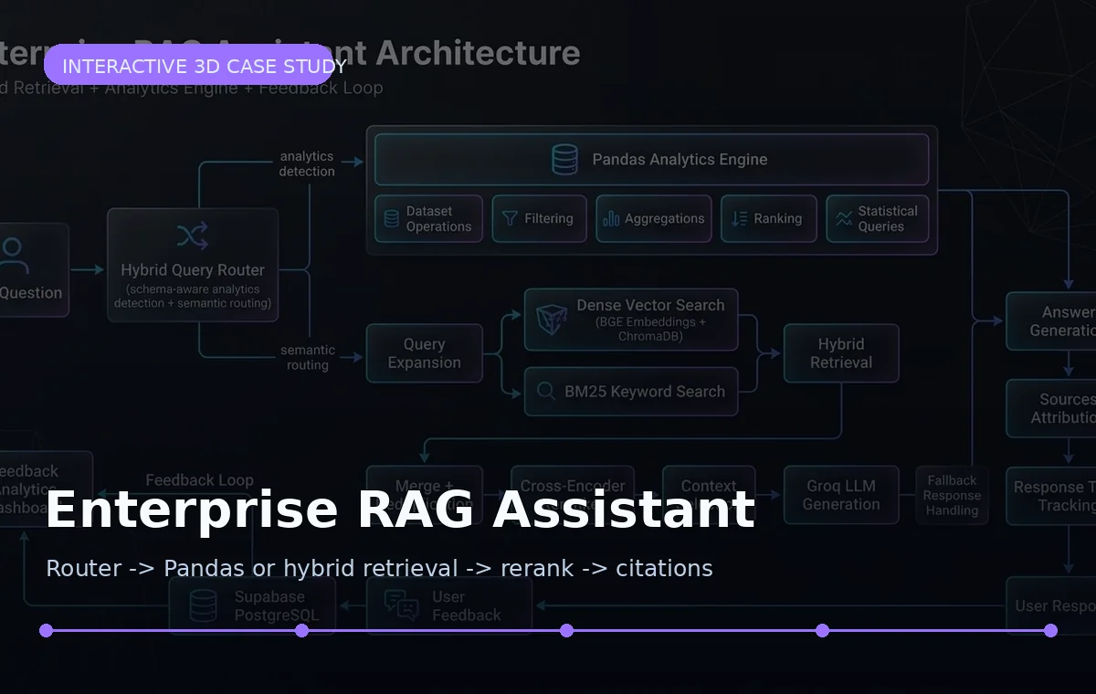Click the starting dot of the purple timeline

coord(47,630)
